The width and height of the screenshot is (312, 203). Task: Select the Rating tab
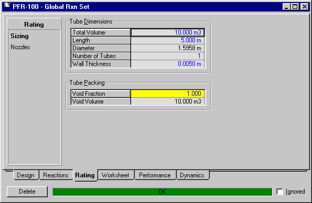coord(85,175)
